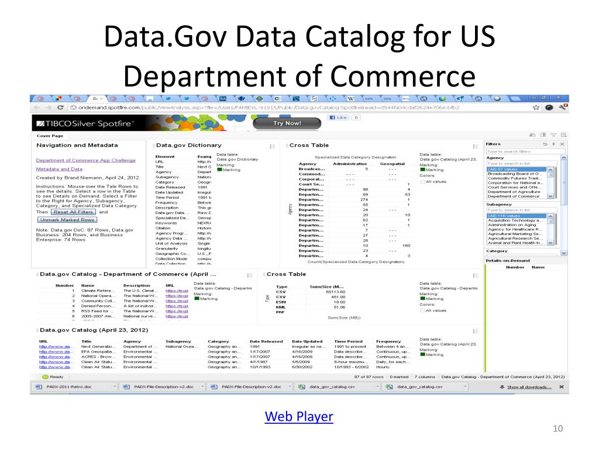599x449 pixels.
Task: Click the collaboration people icon in Spotfire toolbar
Action: 532,135
